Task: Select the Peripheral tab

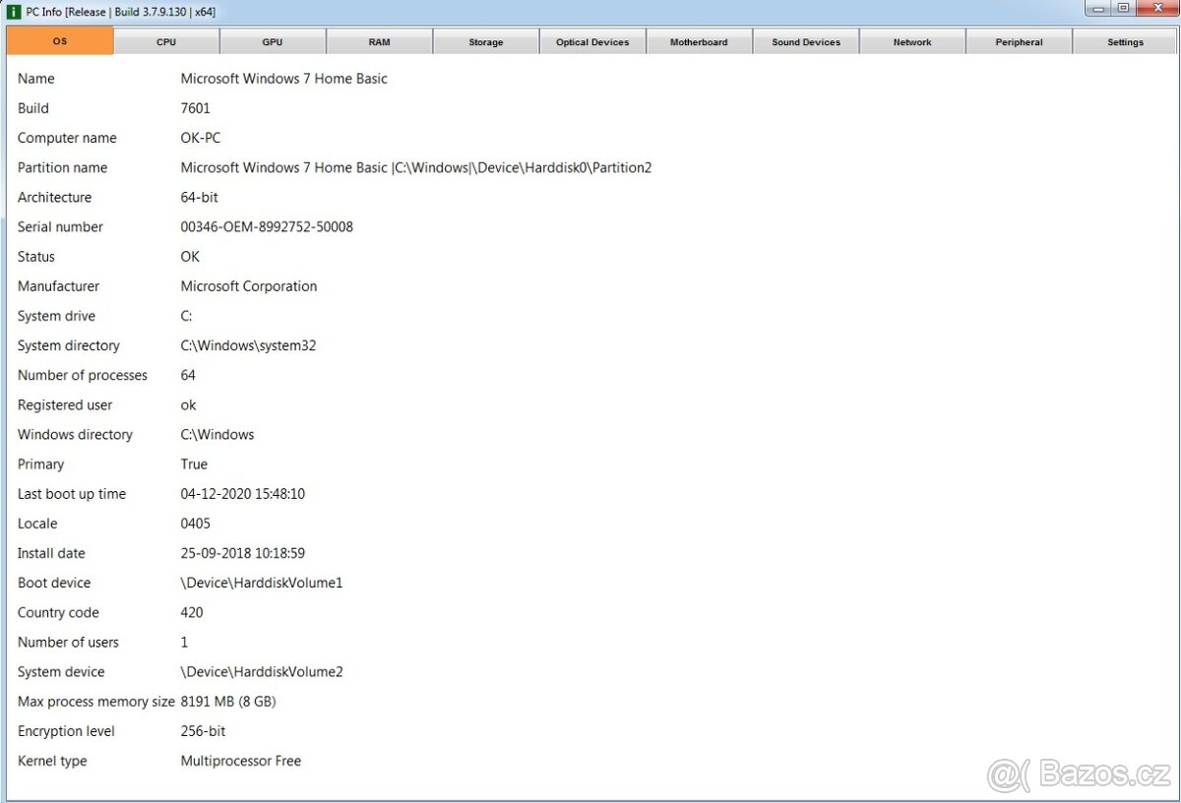Action: [x=1019, y=42]
